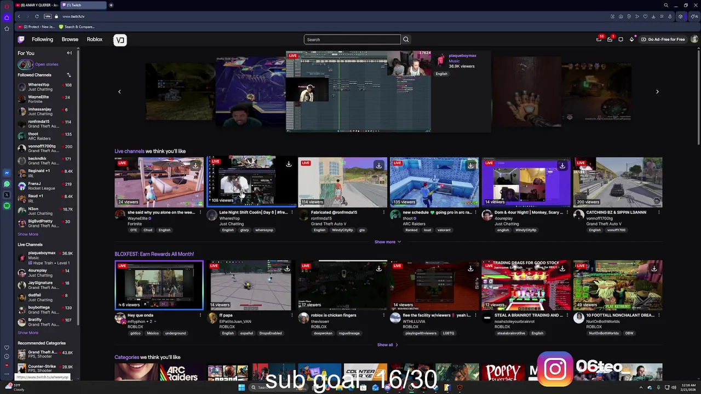Open the Browse tab
This screenshot has height=394, width=701.
pyautogui.click(x=70, y=39)
